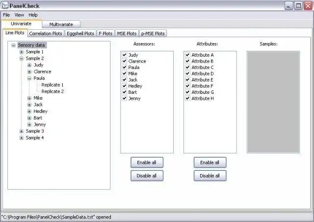Select Replicate 1 under Paula
Screen dimensions: 314x222
(52, 85)
